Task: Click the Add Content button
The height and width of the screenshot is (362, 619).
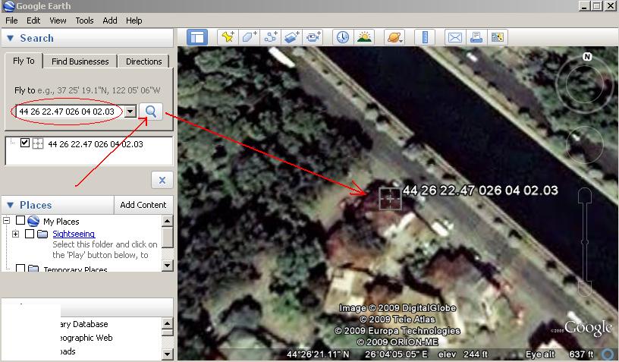Action: (143, 205)
